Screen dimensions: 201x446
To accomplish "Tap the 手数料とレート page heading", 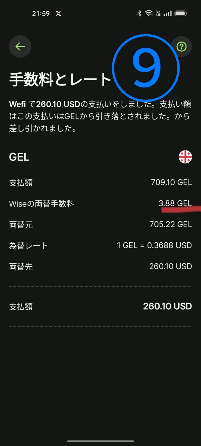I will point(60,80).
